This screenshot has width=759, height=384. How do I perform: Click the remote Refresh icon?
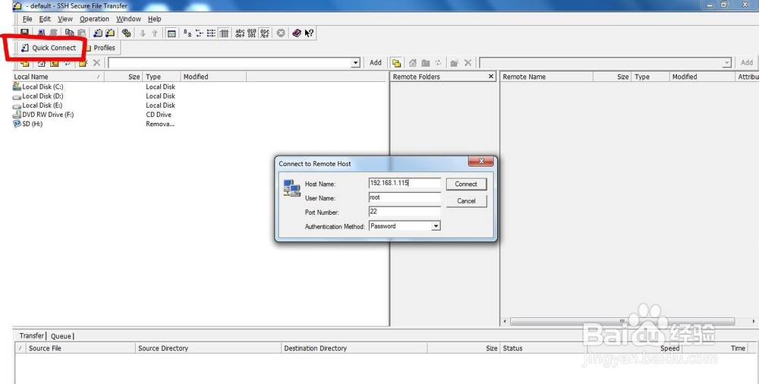(x=438, y=63)
